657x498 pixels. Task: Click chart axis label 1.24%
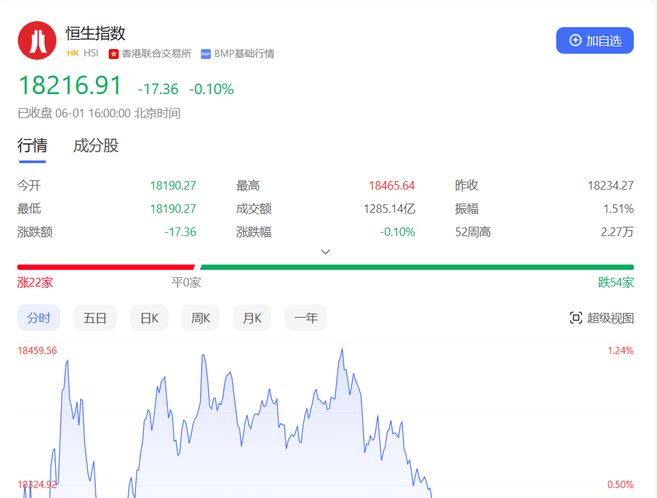click(621, 350)
